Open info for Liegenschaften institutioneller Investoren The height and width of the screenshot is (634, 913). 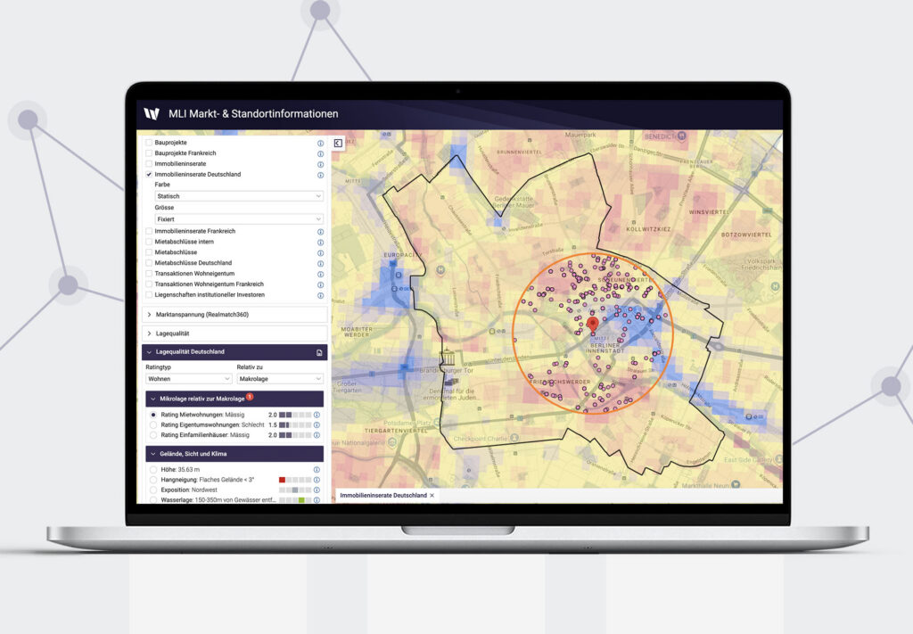pos(320,295)
